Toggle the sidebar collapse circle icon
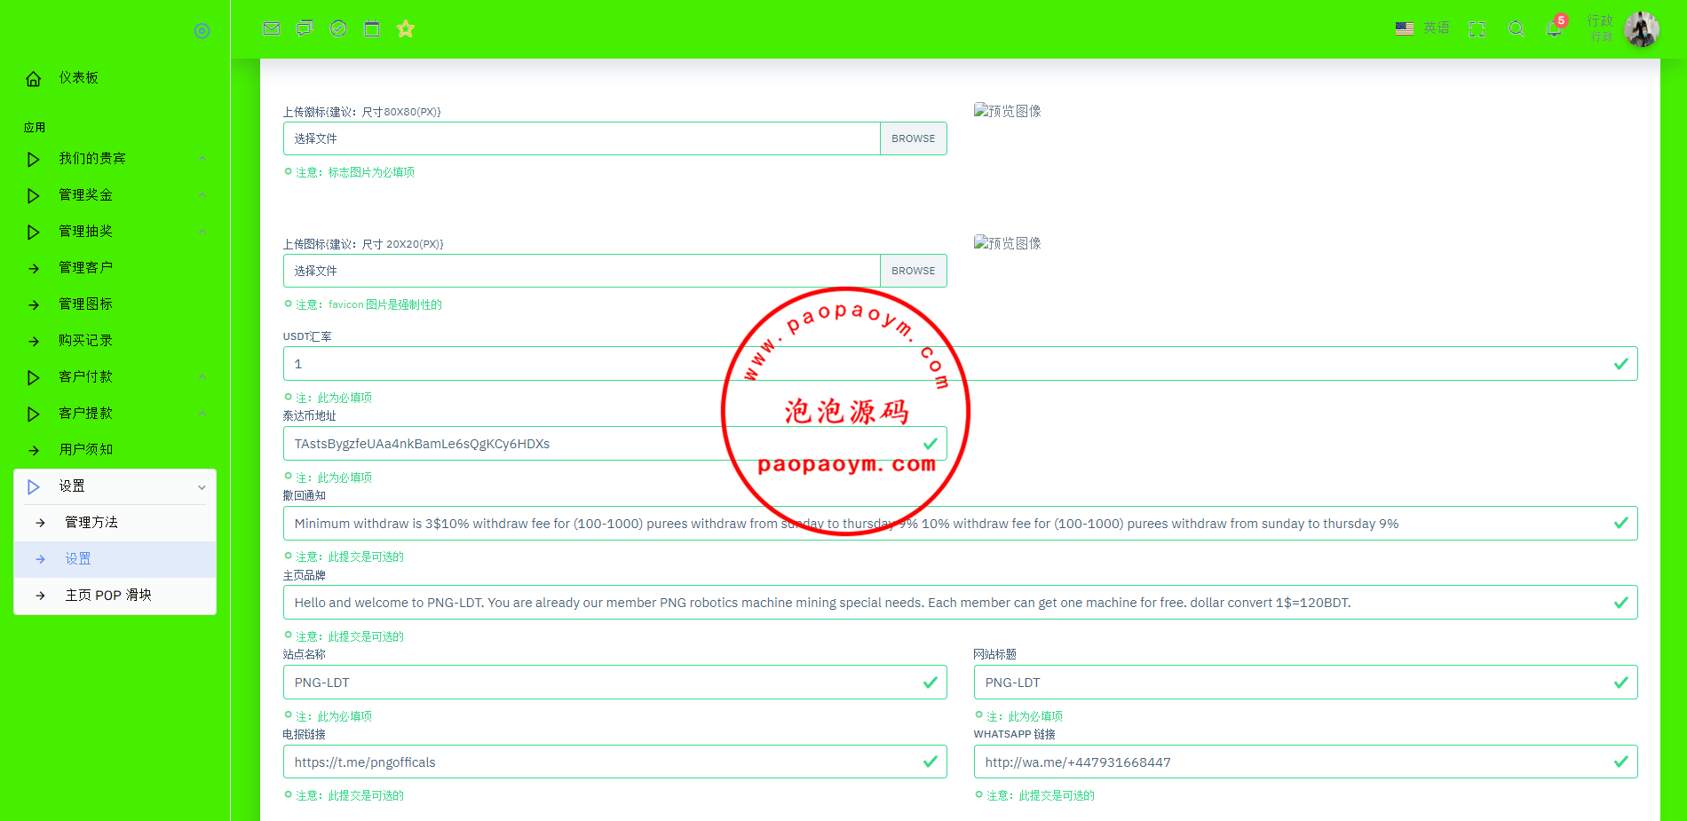 point(202,31)
